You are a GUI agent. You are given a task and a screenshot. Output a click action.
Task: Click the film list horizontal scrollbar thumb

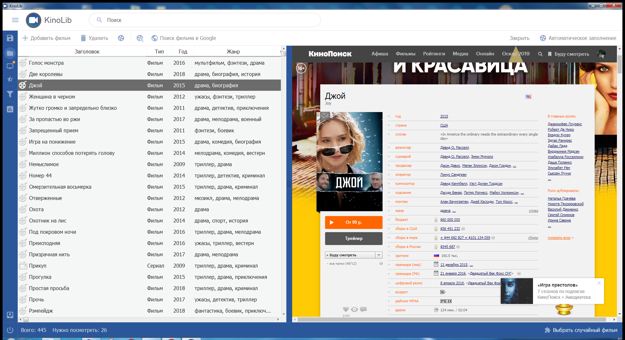(x=26, y=320)
